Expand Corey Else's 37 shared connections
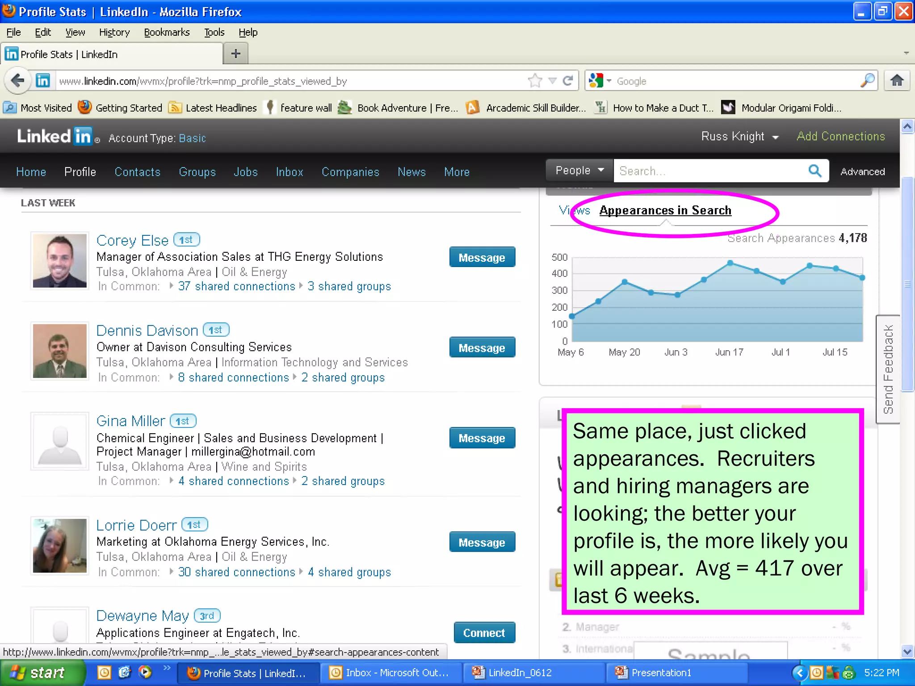915x686 pixels. (x=236, y=286)
